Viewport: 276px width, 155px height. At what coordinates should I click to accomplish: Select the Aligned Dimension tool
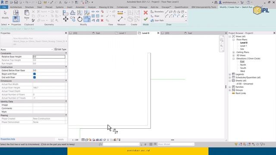click(x=120, y=12)
